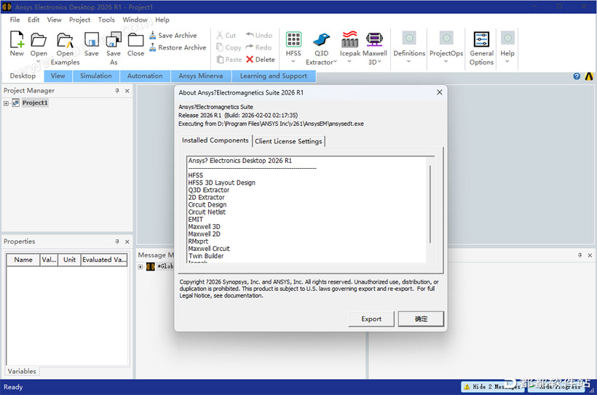Expand the Definitions dropdown chevron

(408, 62)
